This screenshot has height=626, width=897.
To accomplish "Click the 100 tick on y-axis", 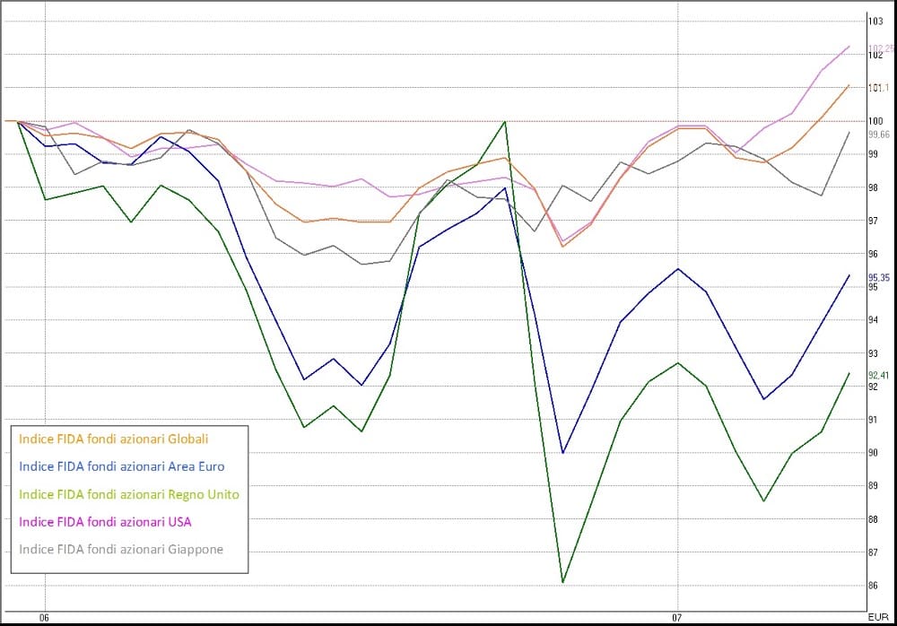I will 875,121.
